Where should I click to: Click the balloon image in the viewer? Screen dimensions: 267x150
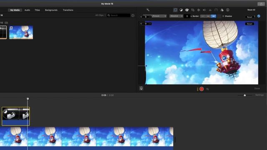[x=202, y=52]
